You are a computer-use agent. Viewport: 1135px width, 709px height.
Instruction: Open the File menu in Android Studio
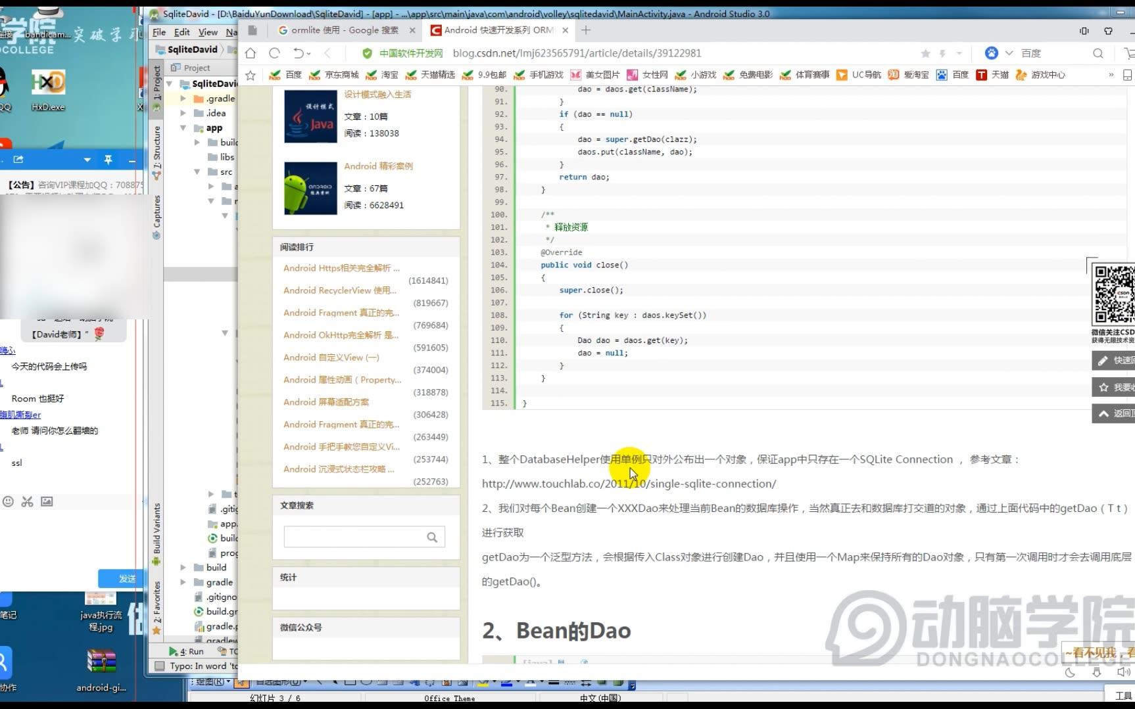point(159,32)
